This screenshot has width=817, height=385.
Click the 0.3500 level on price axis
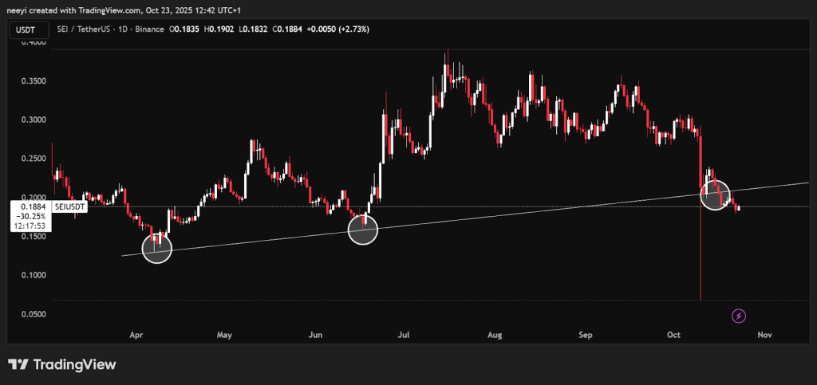32,81
